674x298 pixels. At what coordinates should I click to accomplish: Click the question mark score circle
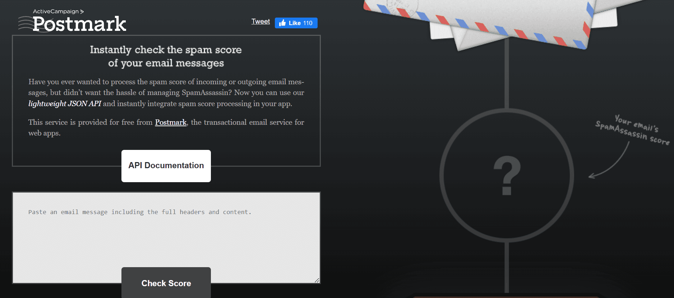coord(507,175)
